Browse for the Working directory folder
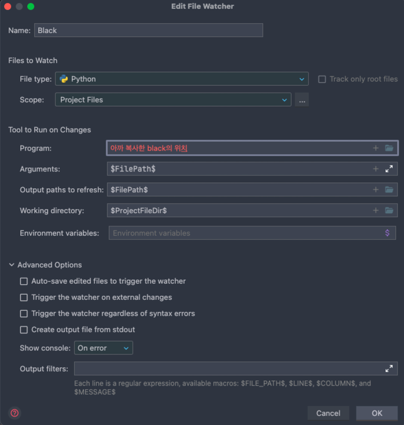Viewport: 404px width, 425px height. point(389,211)
